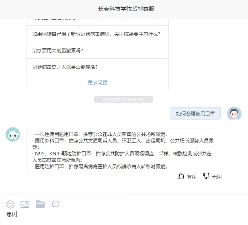Click the thumbs up icon
Image resolution: width=248 pixels, height=225 pixels.
coord(181,176)
